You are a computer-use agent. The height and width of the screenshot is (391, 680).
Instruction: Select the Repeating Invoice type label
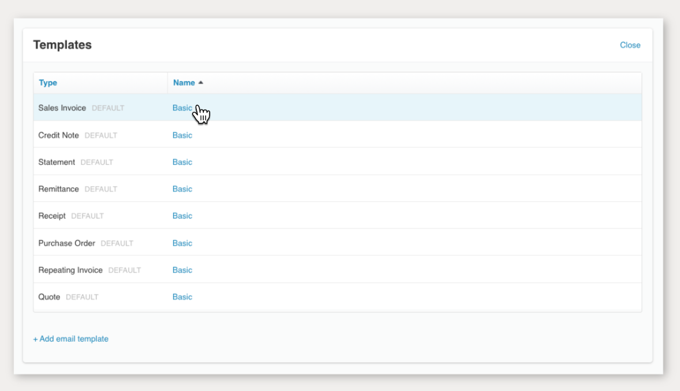click(70, 270)
